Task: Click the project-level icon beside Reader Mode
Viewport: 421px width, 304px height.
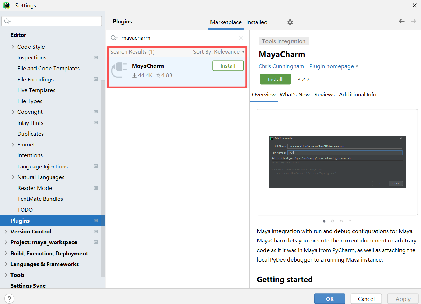Action: tap(96, 188)
